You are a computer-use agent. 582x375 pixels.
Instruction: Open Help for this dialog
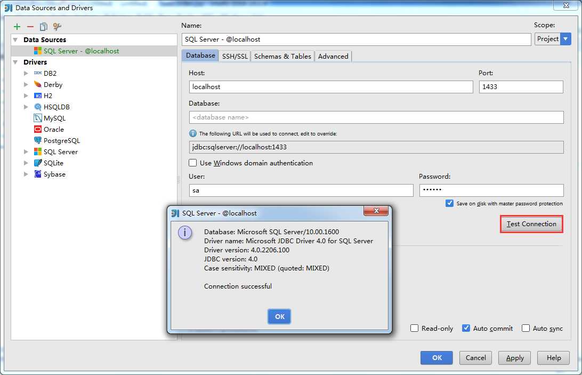point(553,357)
